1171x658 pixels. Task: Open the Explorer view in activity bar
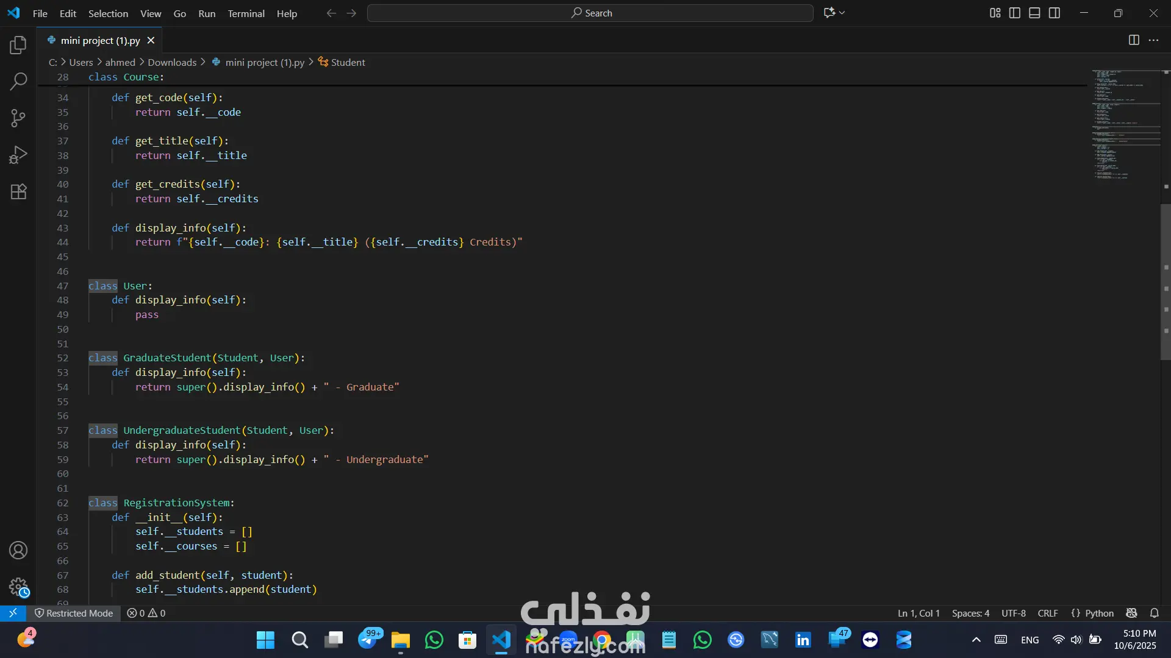click(18, 45)
